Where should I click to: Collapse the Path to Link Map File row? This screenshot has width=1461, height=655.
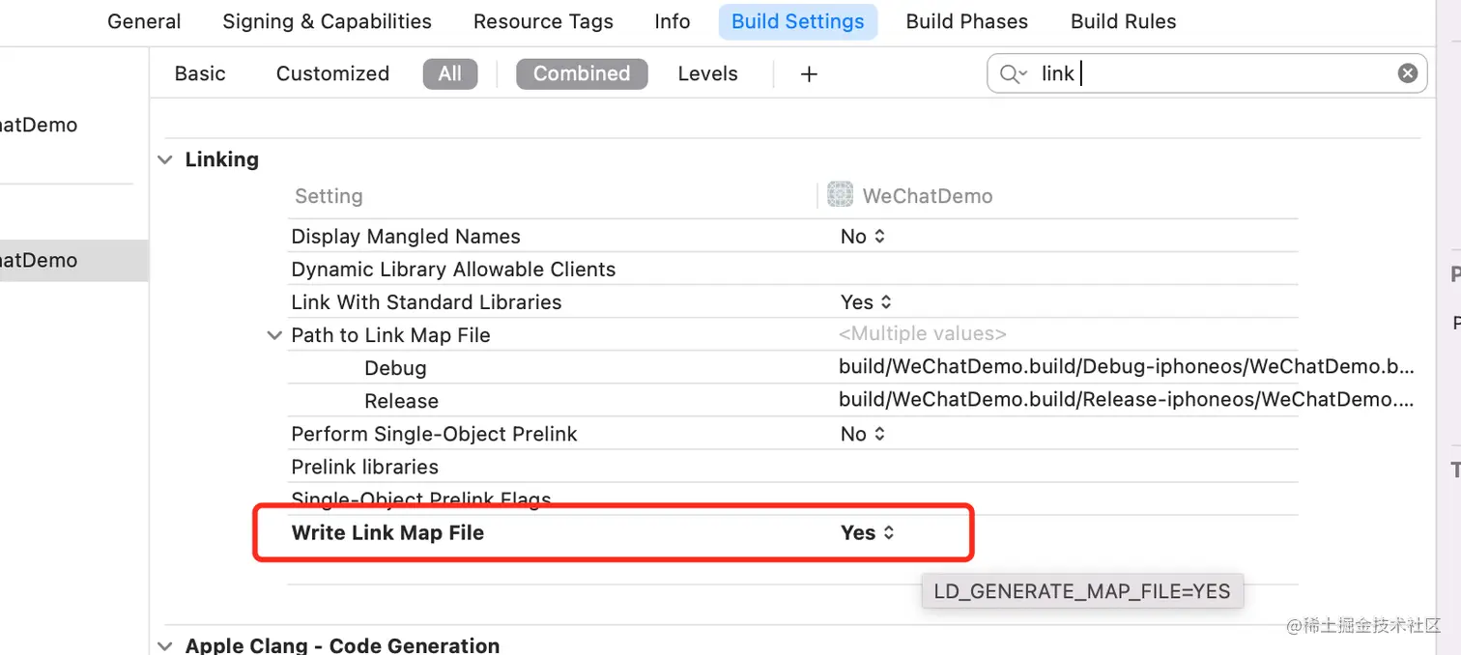(x=274, y=335)
